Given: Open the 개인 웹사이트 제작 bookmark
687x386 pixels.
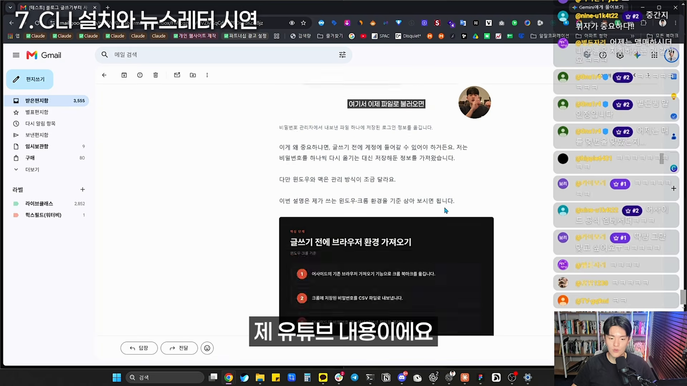Looking at the screenshot, I should pyautogui.click(x=195, y=36).
